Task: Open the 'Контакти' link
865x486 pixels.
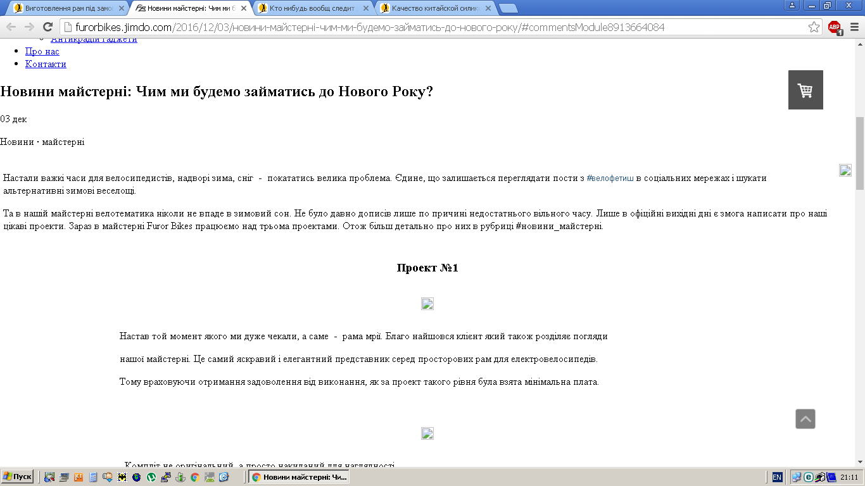Action: 46,64
